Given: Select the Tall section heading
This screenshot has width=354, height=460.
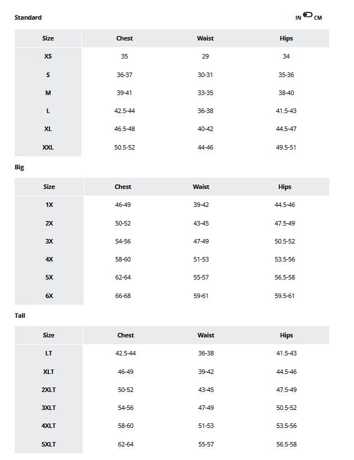Looking at the screenshot, I should pos(20,315).
